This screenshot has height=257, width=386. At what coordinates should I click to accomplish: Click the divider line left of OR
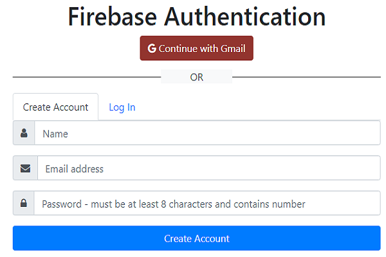tap(87, 77)
